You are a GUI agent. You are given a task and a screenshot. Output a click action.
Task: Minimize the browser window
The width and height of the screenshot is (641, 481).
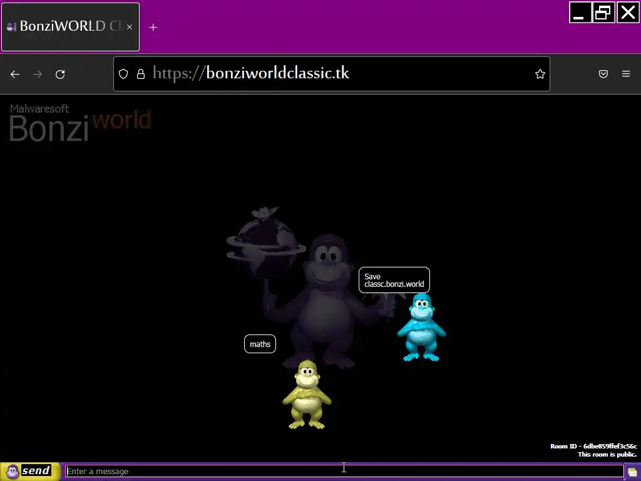(580, 13)
